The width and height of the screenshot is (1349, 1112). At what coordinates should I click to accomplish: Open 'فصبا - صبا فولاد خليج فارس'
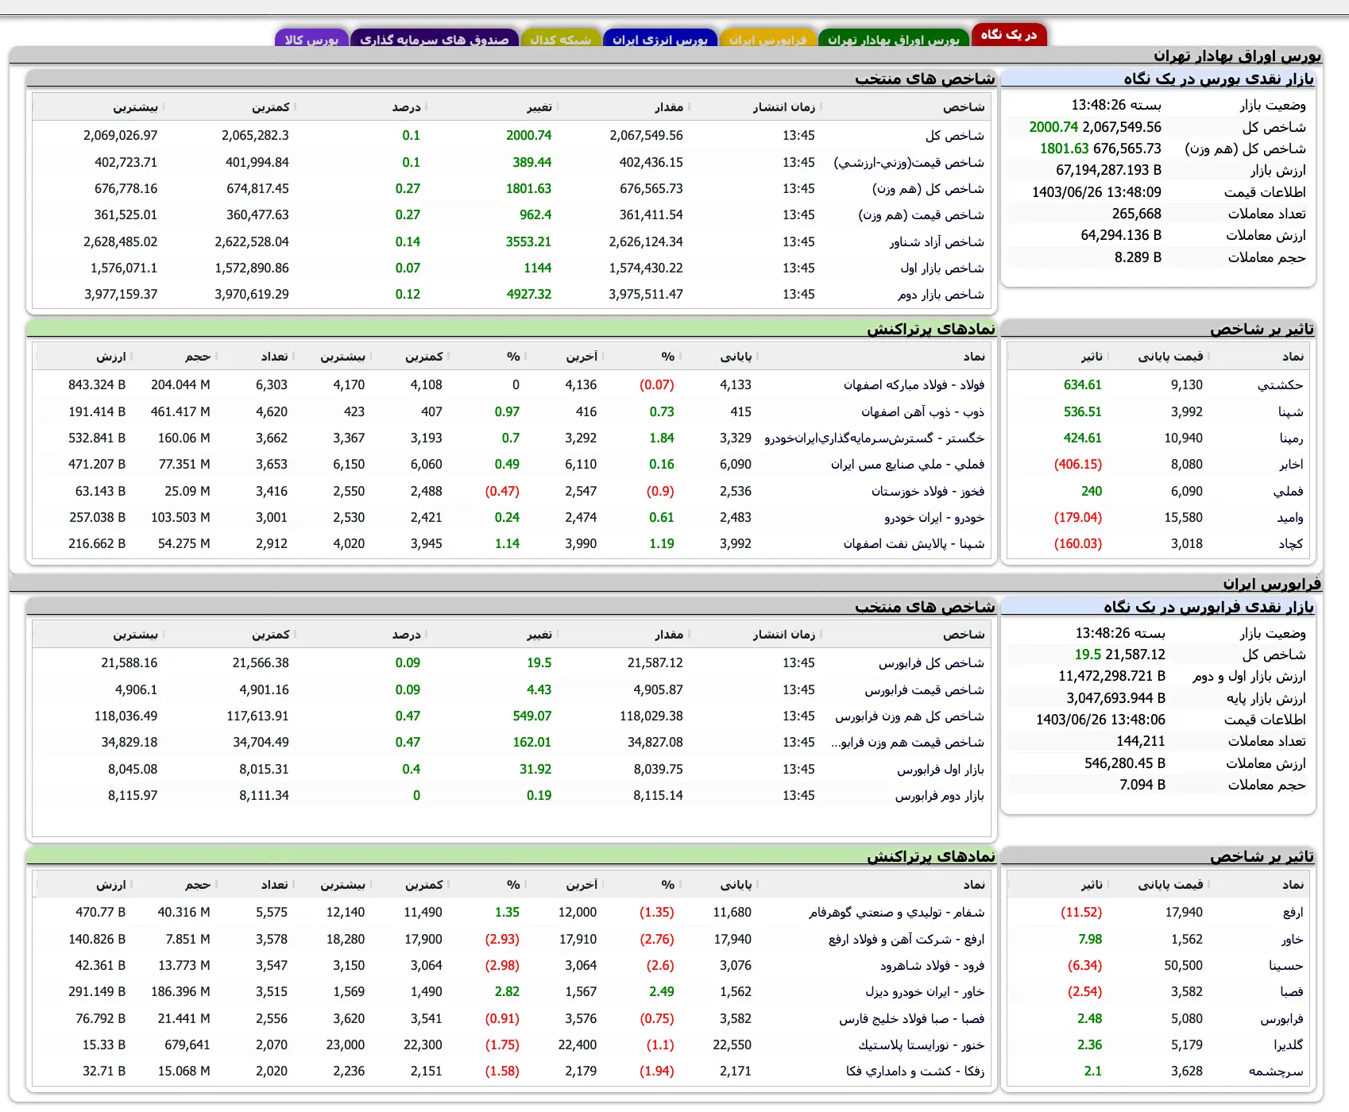[912, 1019]
